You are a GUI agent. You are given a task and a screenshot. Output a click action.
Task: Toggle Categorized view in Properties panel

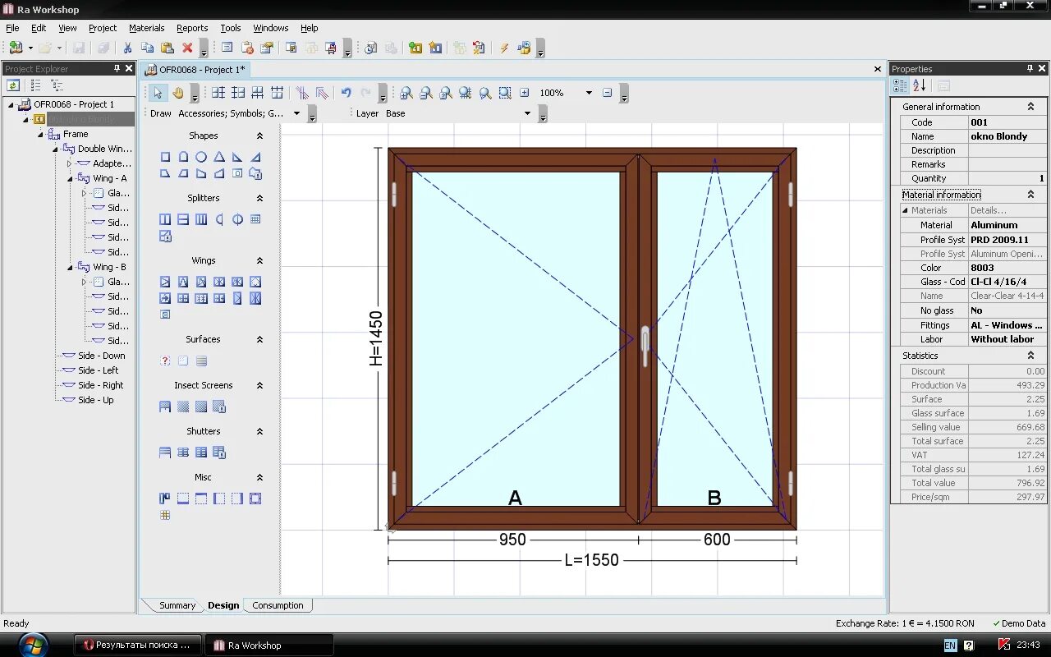point(901,85)
